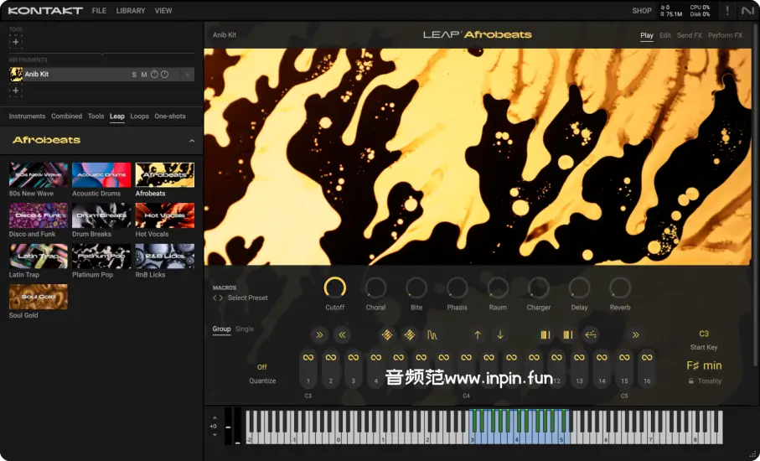
Task: Remove Anib Kit with the X icon
Action: (187, 75)
